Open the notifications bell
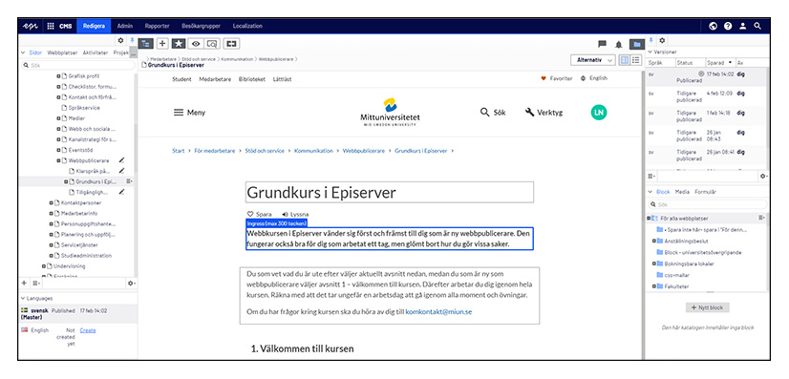 (619, 44)
